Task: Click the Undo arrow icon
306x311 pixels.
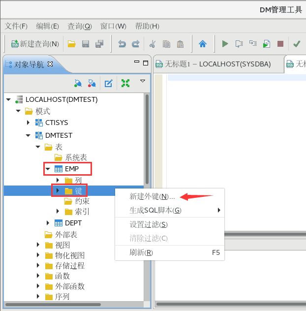Action: [x=122, y=44]
